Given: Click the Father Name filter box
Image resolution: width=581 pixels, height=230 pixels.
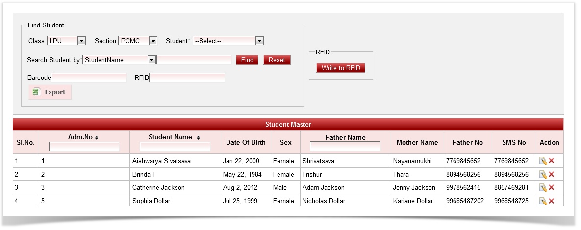Looking at the screenshot, I should coord(345,146).
